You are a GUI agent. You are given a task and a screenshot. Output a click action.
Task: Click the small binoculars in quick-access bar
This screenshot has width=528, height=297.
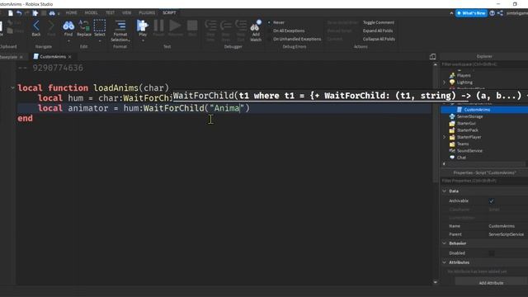click(52, 13)
